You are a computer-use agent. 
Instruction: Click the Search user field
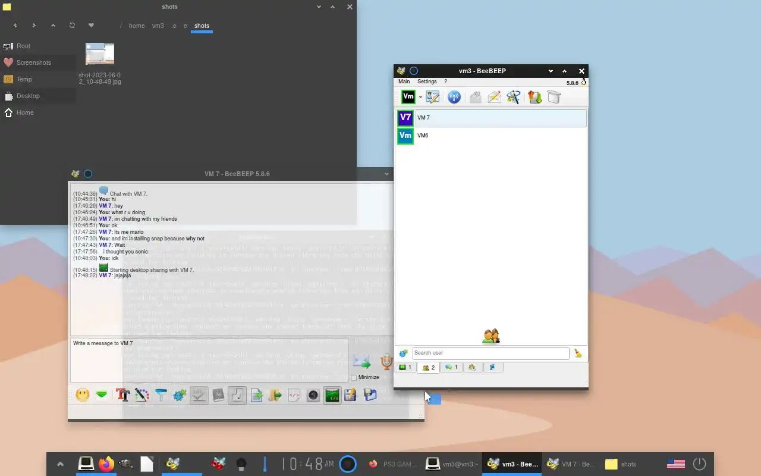tap(490, 353)
